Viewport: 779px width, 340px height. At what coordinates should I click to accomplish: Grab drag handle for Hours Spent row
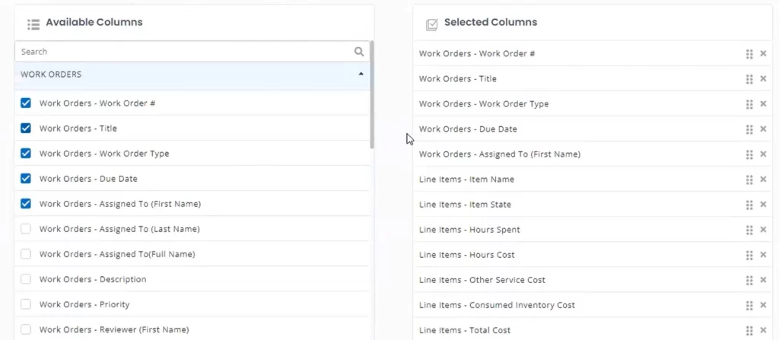(749, 230)
